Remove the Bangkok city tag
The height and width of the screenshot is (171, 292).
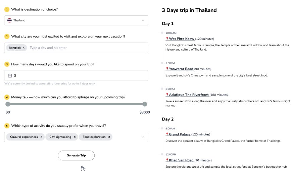tap(23, 48)
